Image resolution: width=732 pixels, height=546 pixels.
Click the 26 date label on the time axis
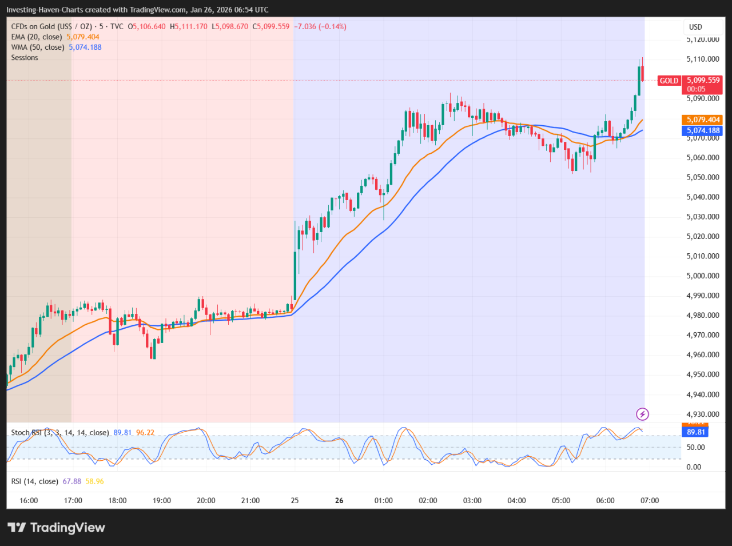click(x=339, y=500)
